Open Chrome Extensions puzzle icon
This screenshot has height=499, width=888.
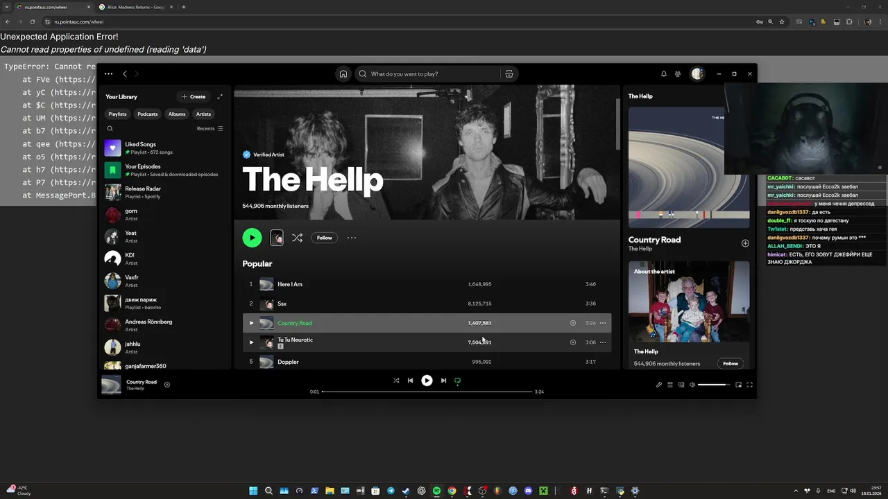tap(849, 21)
